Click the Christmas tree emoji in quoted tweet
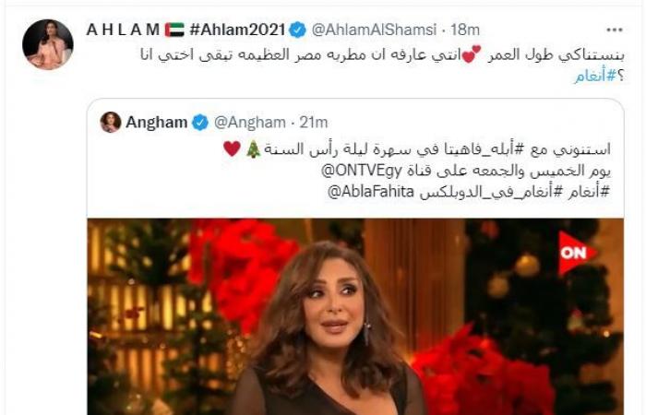 [253, 148]
